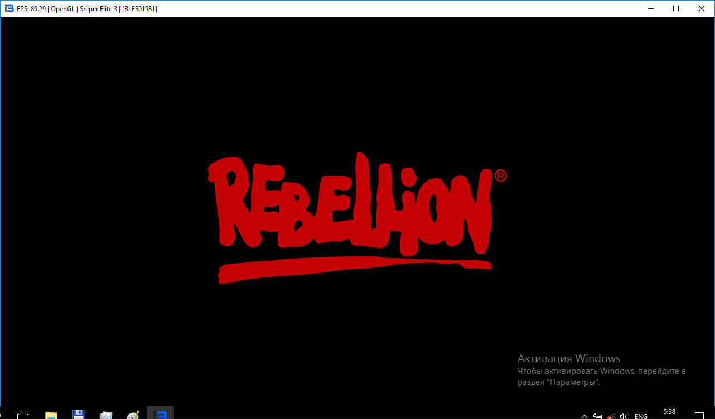Open File Explorer from the taskbar
The image size is (715, 419).
tap(51, 415)
